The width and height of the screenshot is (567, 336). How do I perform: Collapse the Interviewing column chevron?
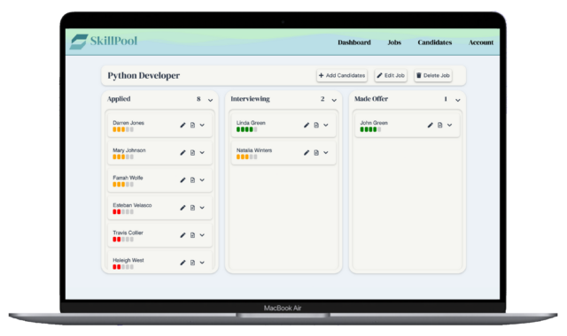[x=334, y=100]
